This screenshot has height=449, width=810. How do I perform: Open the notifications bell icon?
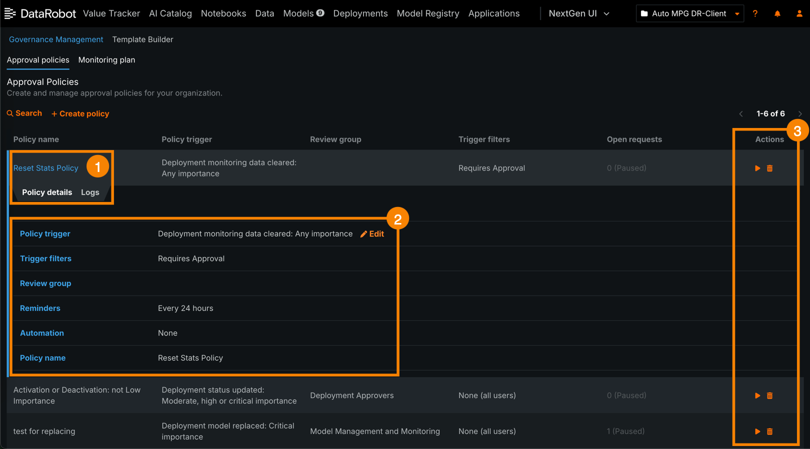click(777, 13)
